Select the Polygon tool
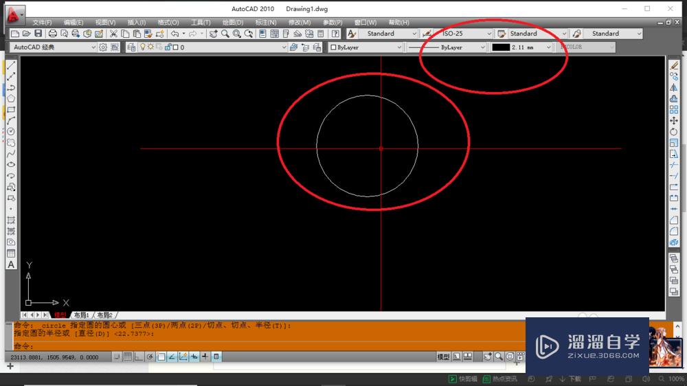This screenshot has height=386, width=687. click(11, 99)
